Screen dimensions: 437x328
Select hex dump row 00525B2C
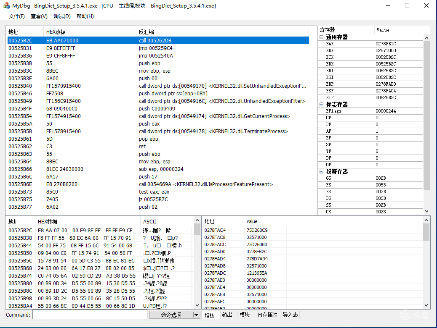100,231
